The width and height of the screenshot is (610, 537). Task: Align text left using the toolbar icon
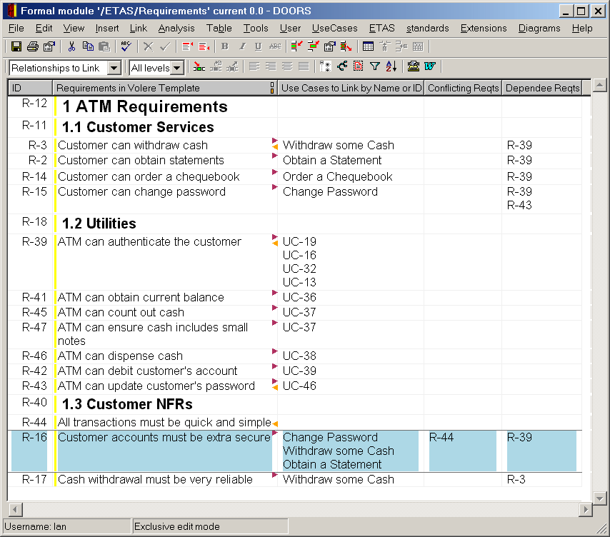[254, 66]
